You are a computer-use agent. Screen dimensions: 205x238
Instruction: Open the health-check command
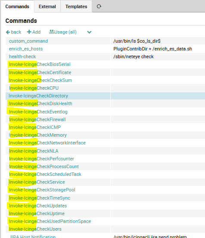click(22, 56)
